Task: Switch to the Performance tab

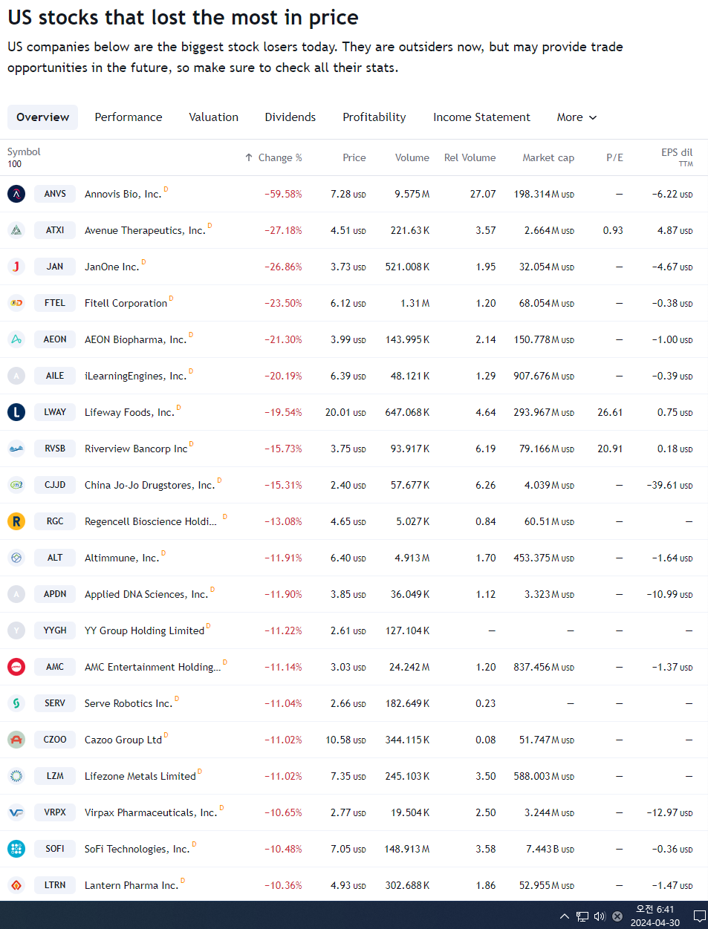Action: click(x=129, y=117)
